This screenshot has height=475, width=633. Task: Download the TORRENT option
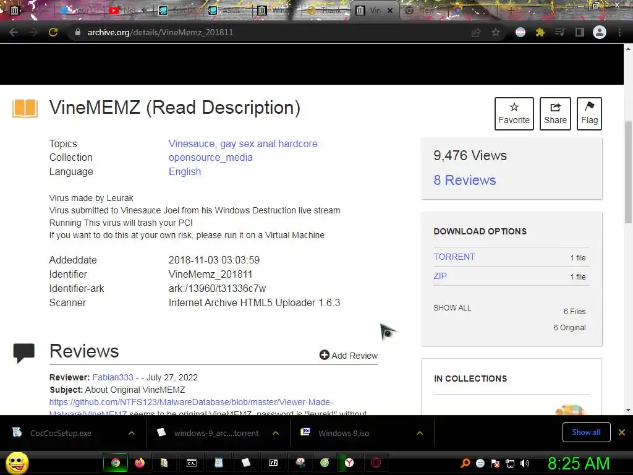coord(454,257)
